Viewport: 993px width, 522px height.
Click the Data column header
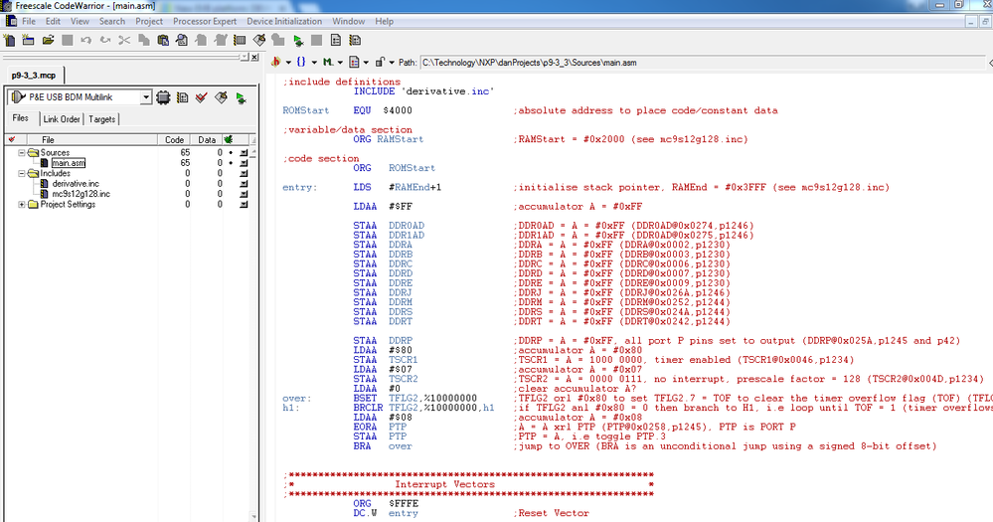(x=207, y=139)
